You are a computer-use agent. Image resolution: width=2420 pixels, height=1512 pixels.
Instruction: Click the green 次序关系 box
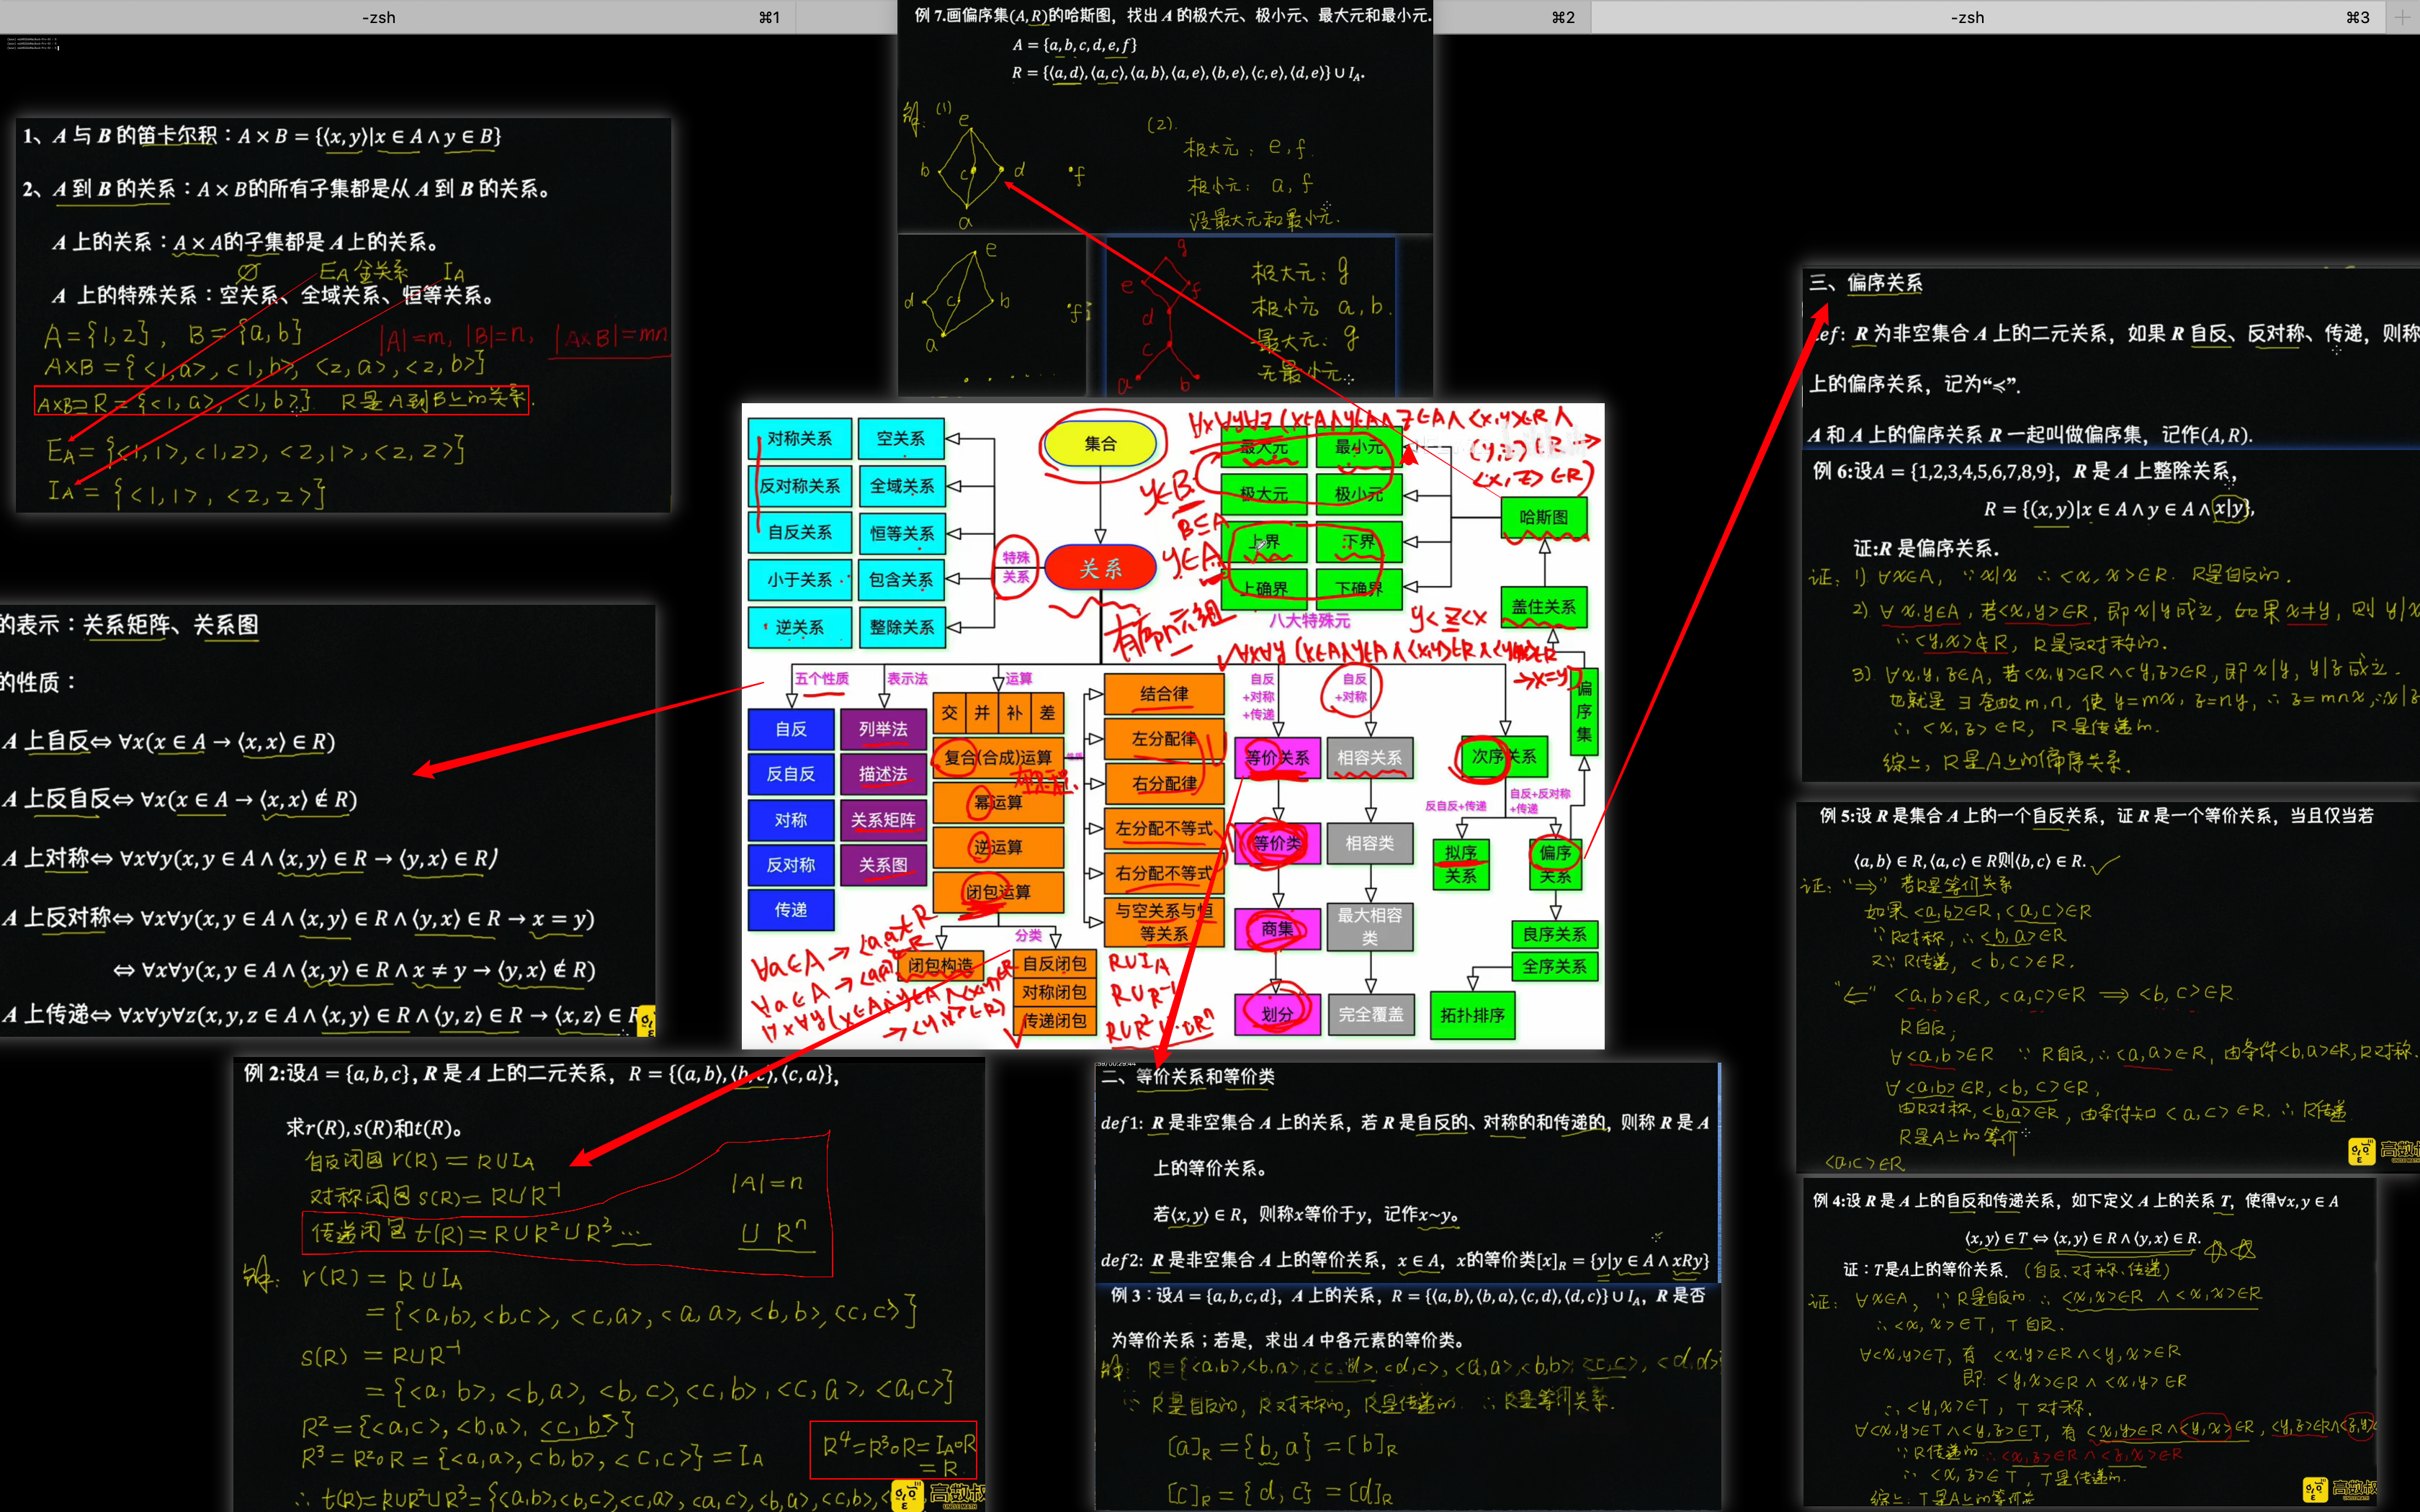[x=1504, y=756]
